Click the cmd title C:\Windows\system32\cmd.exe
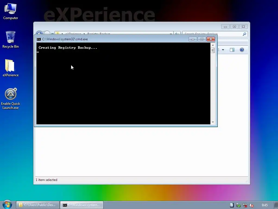278x209 pixels. click(x=65, y=39)
